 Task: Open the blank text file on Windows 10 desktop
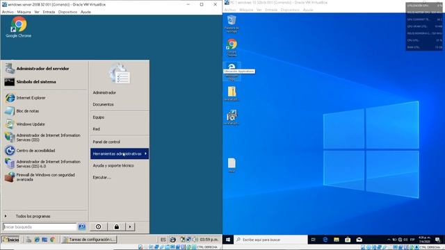(232, 165)
